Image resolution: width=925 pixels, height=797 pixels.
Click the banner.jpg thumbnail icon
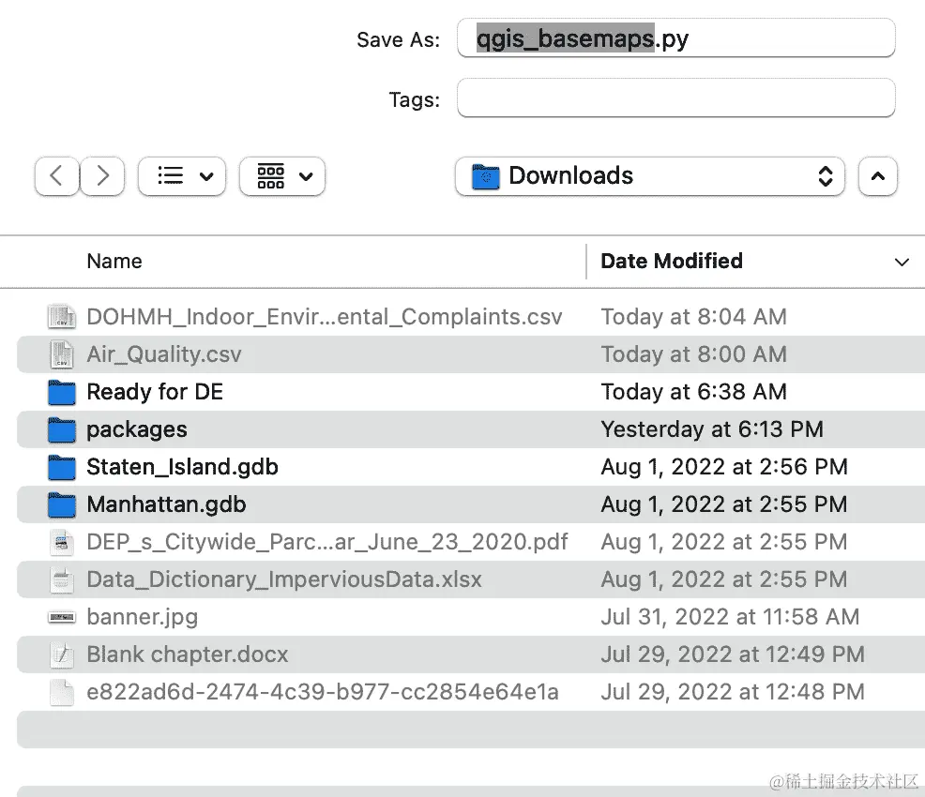coord(62,617)
